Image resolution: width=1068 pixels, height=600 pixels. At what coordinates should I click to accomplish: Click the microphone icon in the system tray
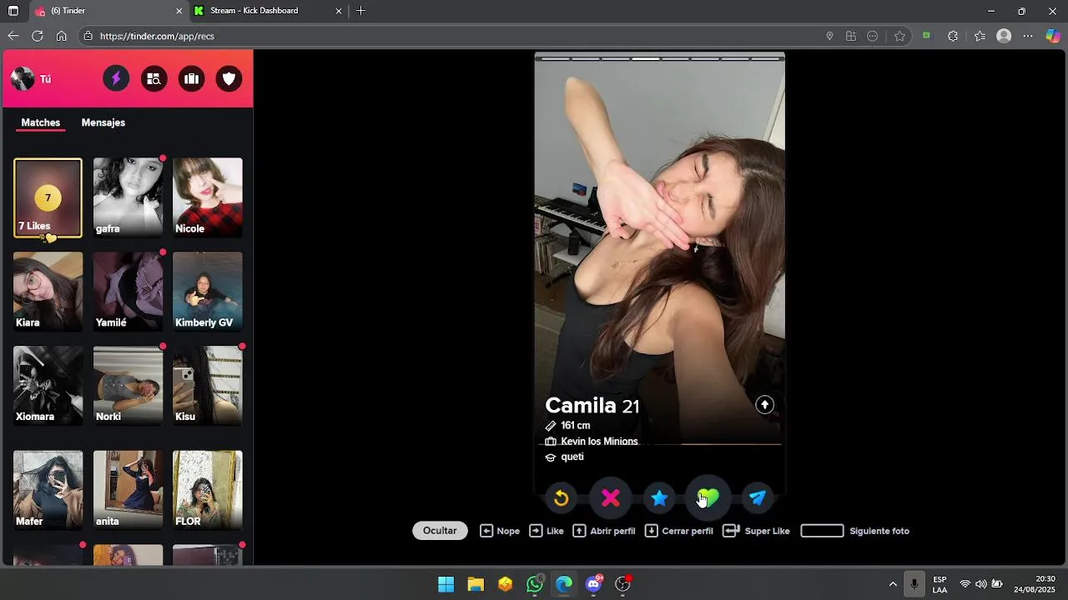click(x=914, y=584)
